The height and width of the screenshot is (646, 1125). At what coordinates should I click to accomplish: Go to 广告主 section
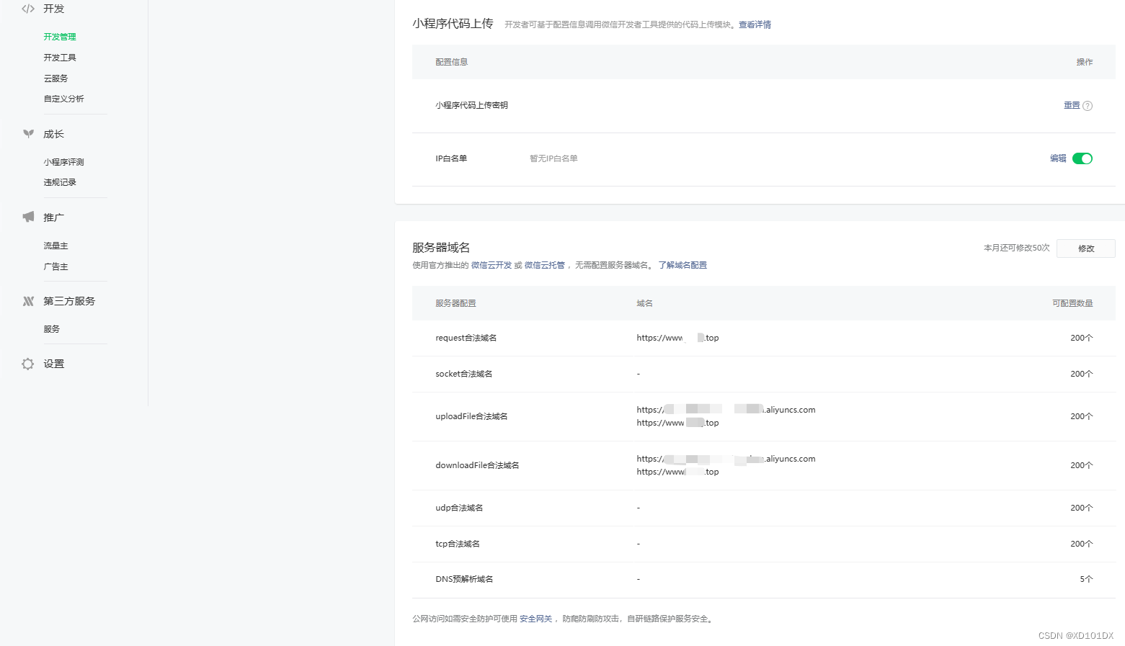point(55,266)
